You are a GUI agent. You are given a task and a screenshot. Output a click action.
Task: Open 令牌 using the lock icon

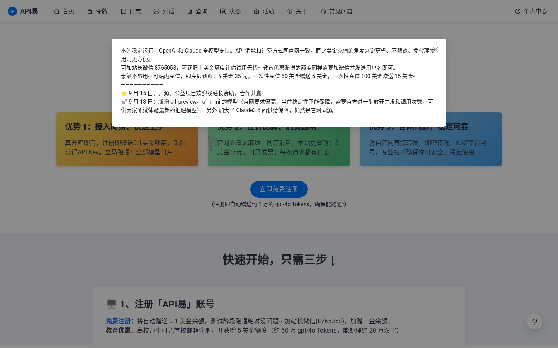[90, 11]
